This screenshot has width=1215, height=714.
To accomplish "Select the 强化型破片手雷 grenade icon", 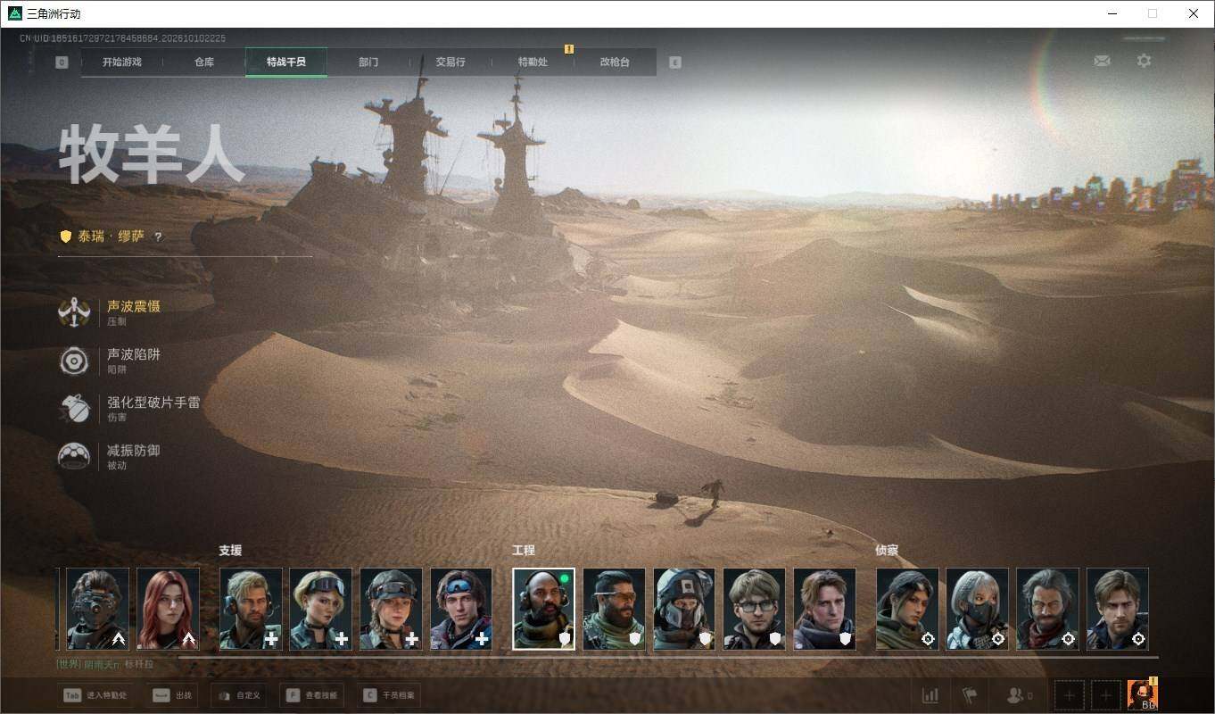I will pyautogui.click(x=74, y=409).
